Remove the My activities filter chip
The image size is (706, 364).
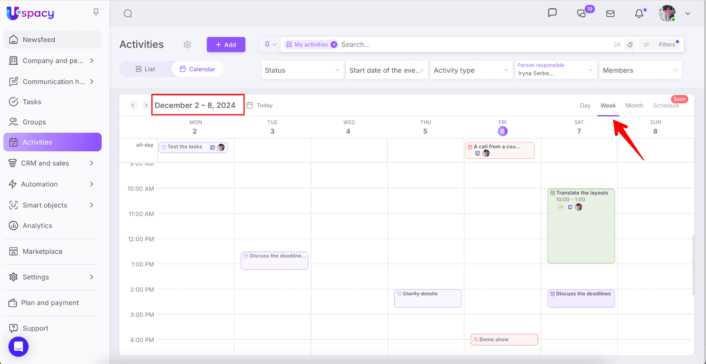pos(334,45)
